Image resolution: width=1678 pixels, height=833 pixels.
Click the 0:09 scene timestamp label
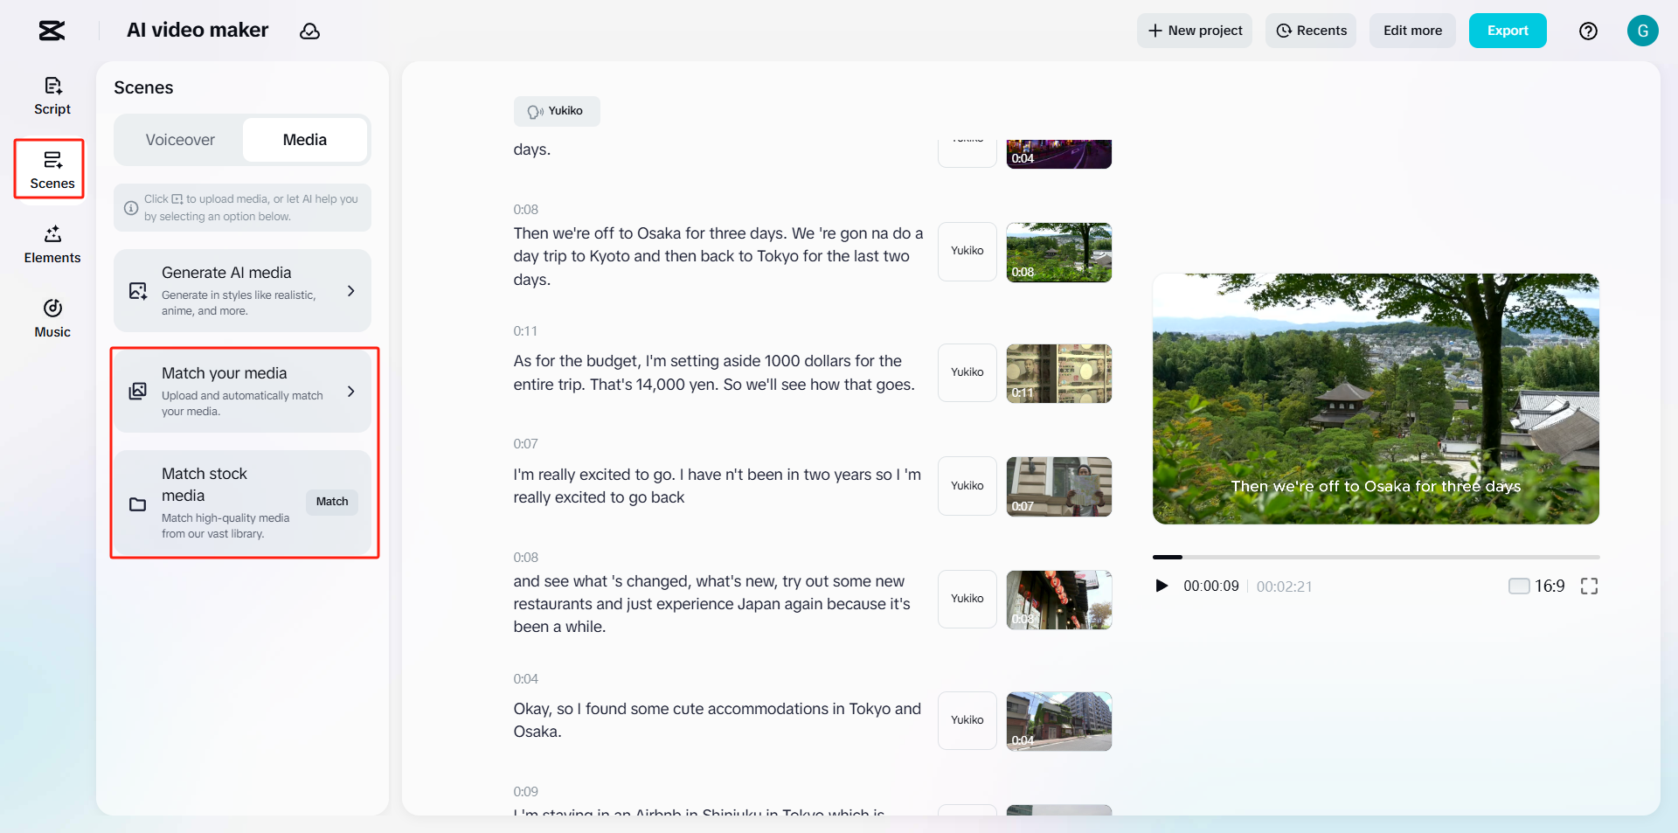(x=526, y=792)
